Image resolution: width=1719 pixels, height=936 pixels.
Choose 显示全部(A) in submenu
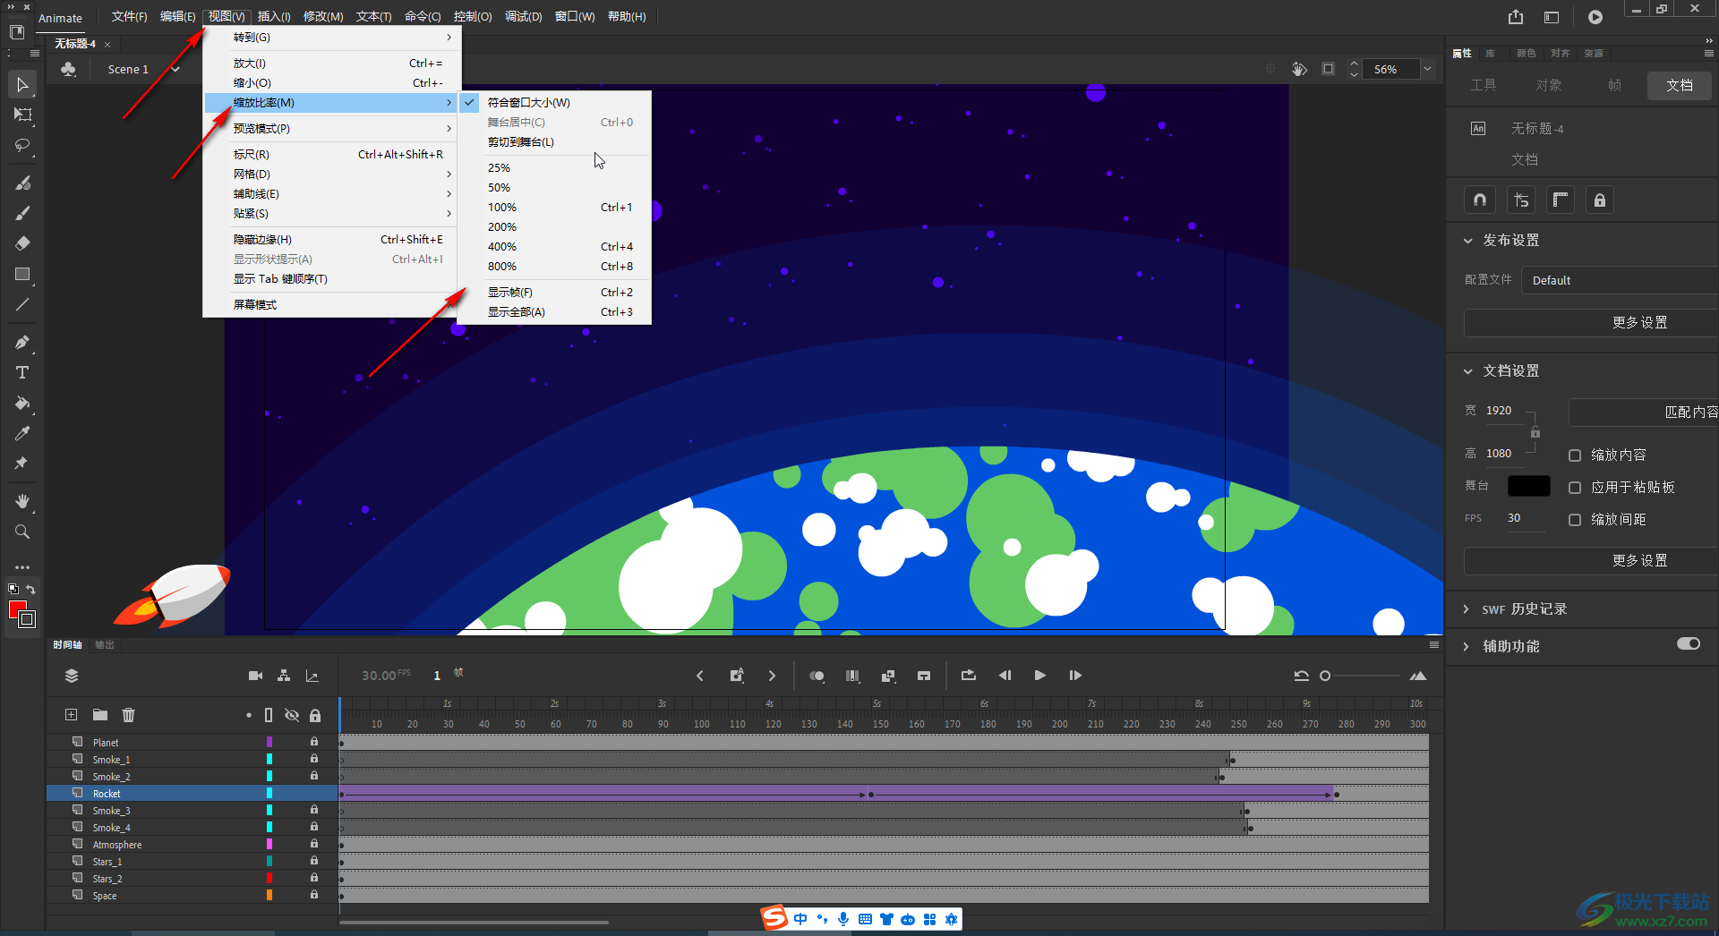[x=554, y=312]
